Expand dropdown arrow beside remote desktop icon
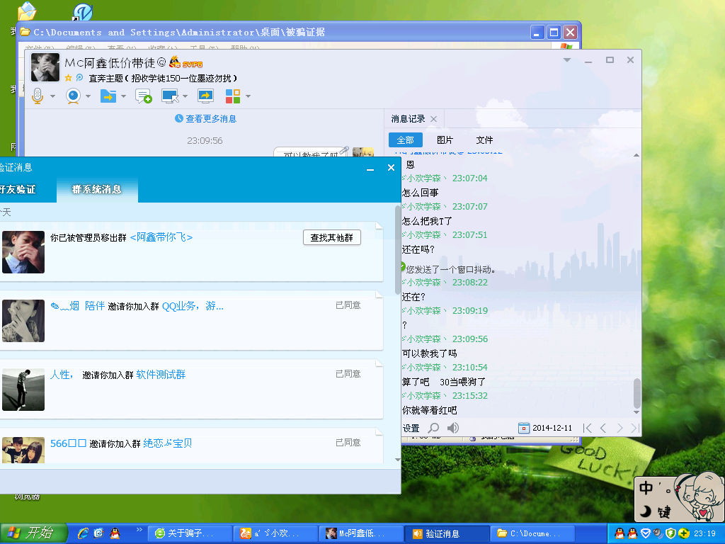The image size is (725, 544). point(185,96)
